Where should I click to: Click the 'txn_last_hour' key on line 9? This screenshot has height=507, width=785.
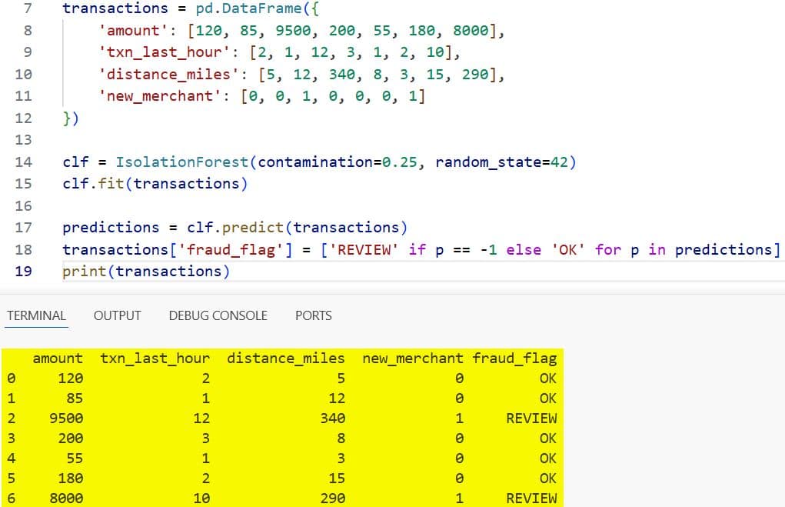click(165, 52)
